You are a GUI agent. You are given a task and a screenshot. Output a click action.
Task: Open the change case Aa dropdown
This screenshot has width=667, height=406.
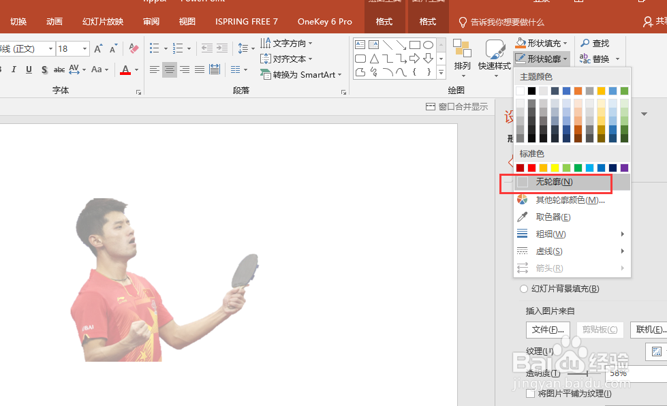click(100, 69)
